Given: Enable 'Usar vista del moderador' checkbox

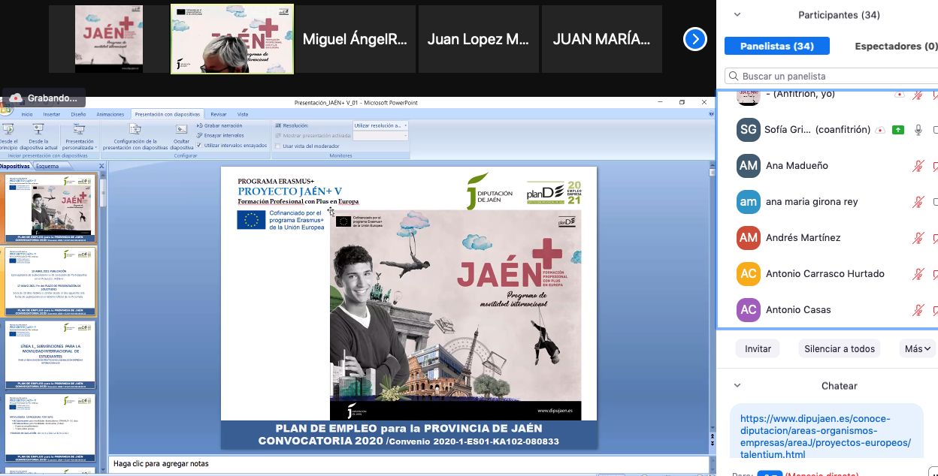Looking at the screenshot, I should (277, 146).
